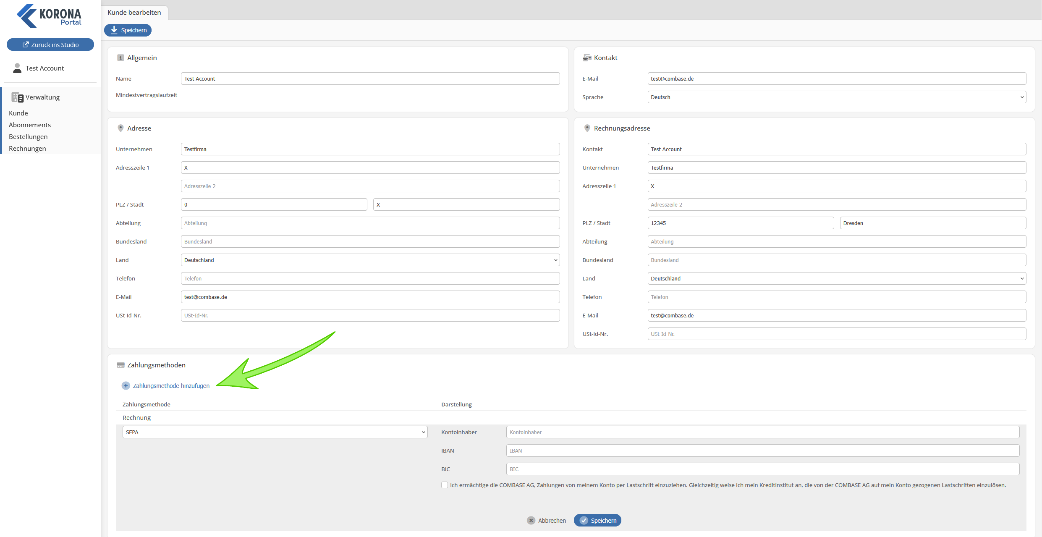Click the Adresse Telefon field
This screenshot has height=537, width=1042.
point(370,278)
